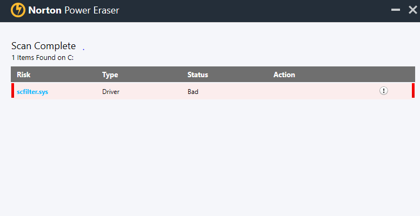Open info details icon for scfilter.sys
420x216 pixels.
click(x=384, y=91)
